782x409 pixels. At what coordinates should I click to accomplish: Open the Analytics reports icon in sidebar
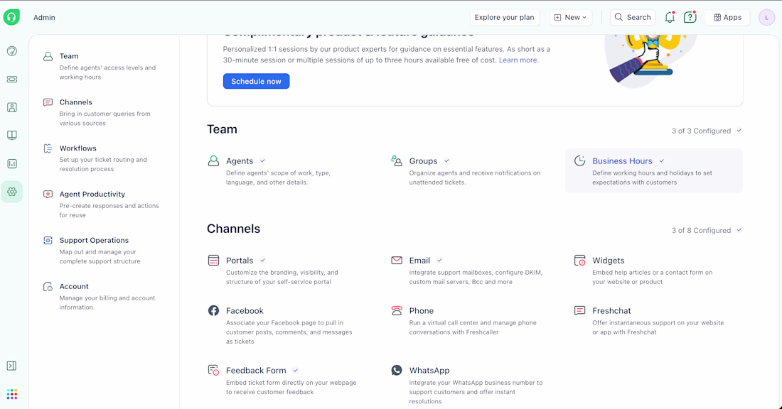coord(12,163)
